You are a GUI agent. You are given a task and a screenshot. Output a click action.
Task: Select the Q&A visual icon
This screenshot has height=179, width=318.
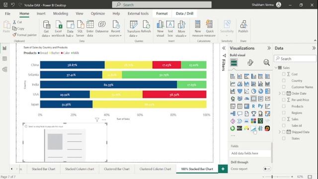(239, 114)
